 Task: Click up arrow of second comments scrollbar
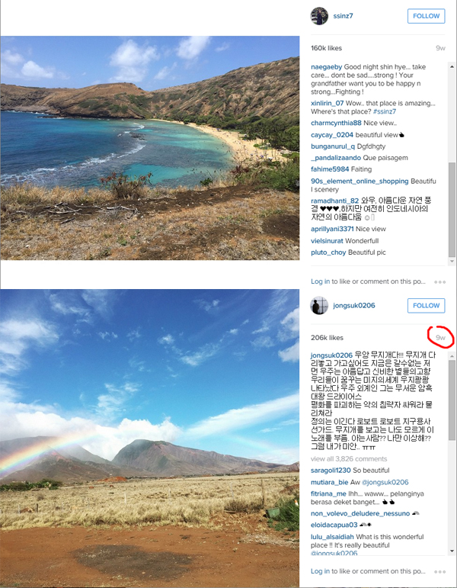point(452,356)
